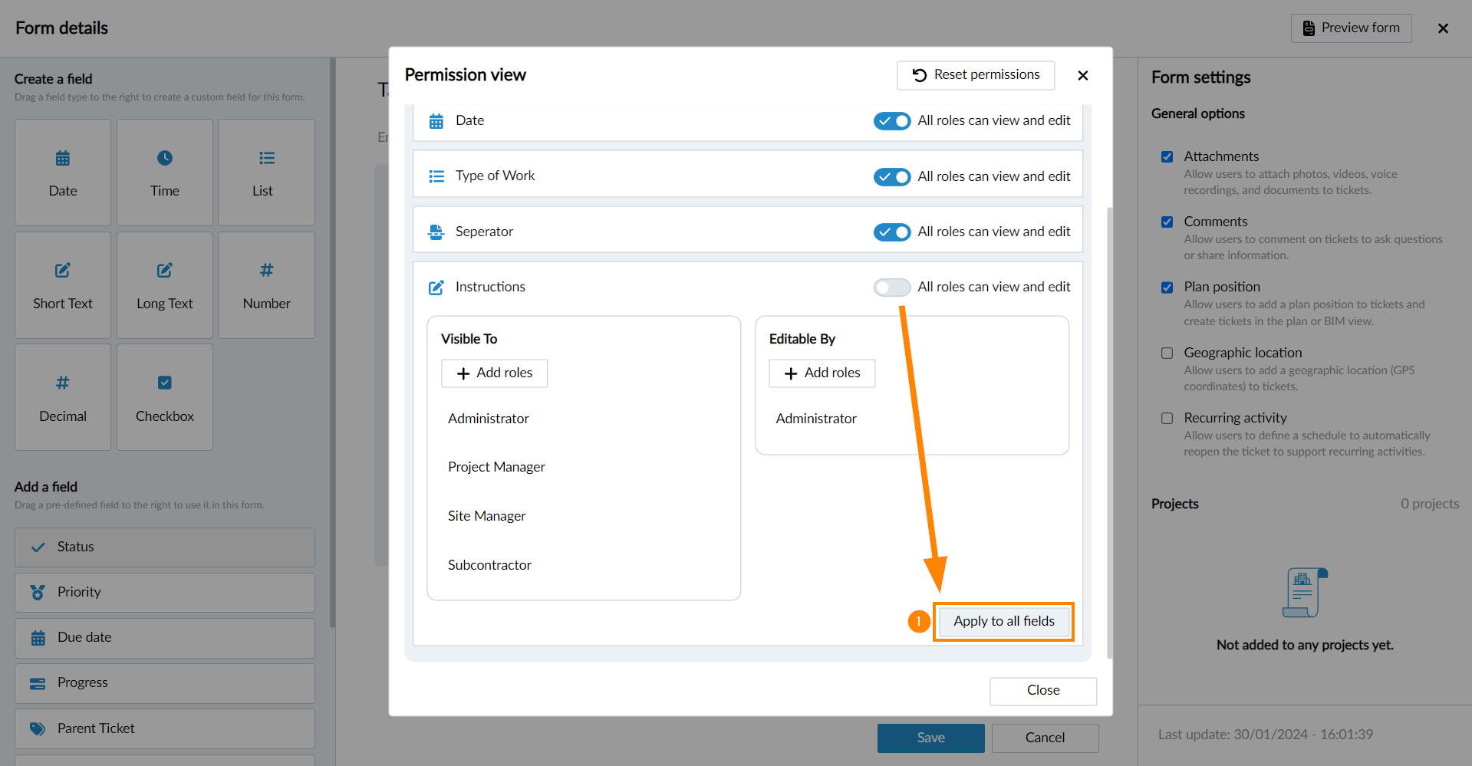Click Apply to all fields
The image size is (1472, 766).
pos(1004,621)
